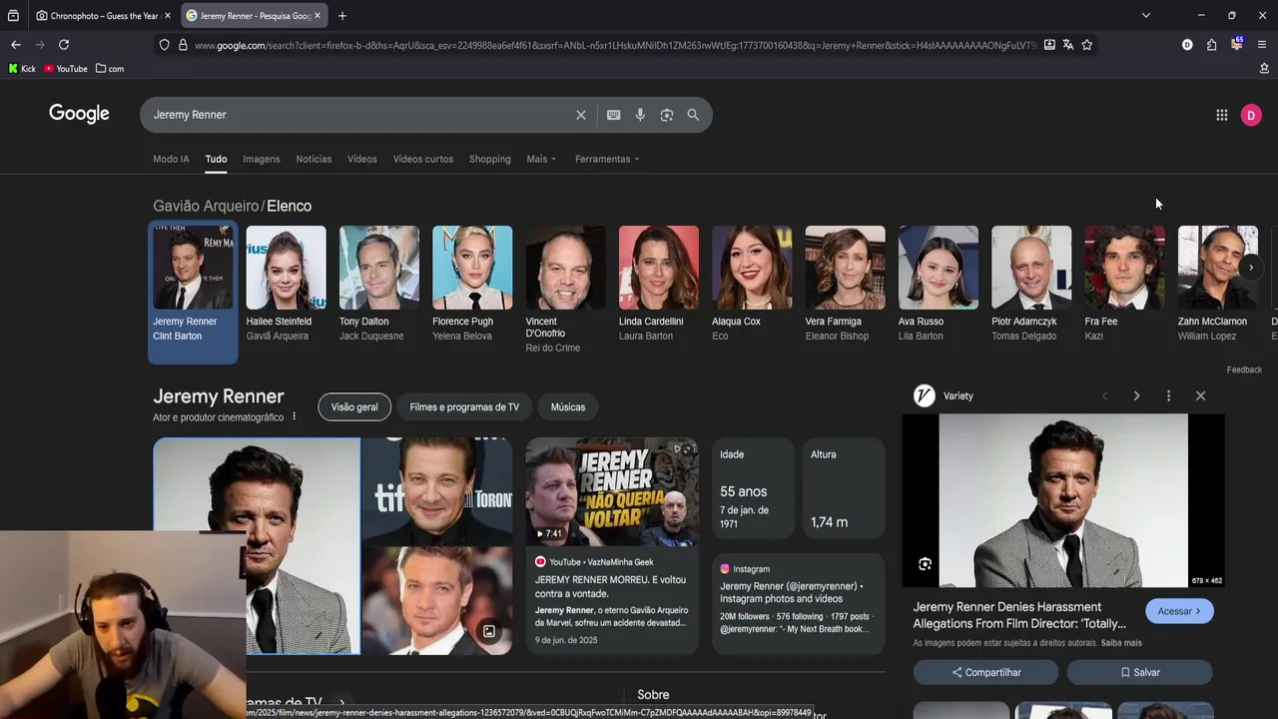Start voice search with the microphone
The width and height of the screenshot is (1278, 719).
point(640,115)
